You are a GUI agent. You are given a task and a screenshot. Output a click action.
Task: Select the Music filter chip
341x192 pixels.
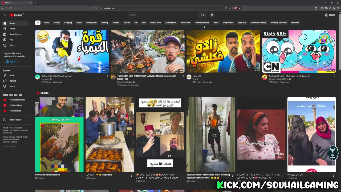coord(46,23)
